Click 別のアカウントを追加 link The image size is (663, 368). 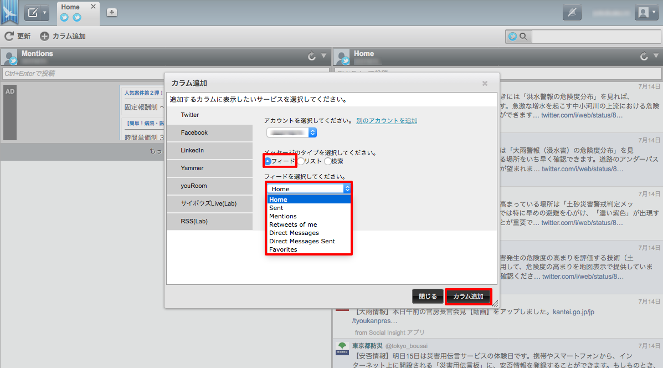pyautogui.click(x=387, y=121)
